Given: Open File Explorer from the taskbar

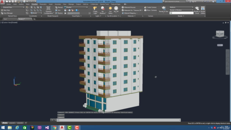Looking at the screenshot, I should point(10,127).
